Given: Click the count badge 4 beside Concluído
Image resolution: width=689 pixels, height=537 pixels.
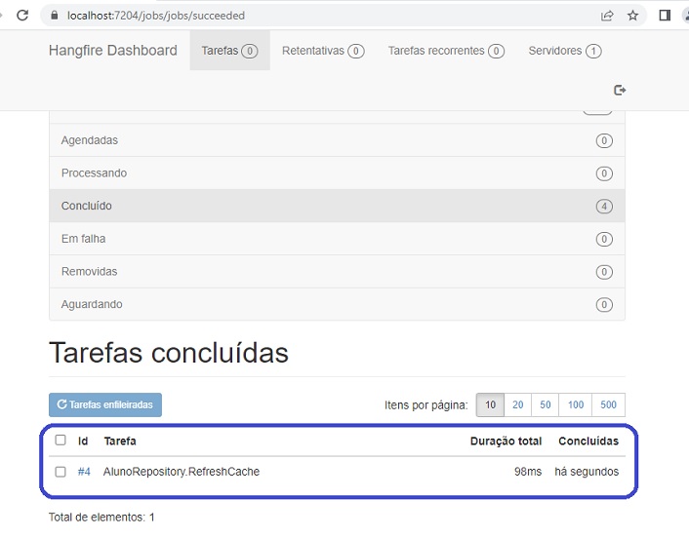Looking at the screenshot, I should pos(604,207).
